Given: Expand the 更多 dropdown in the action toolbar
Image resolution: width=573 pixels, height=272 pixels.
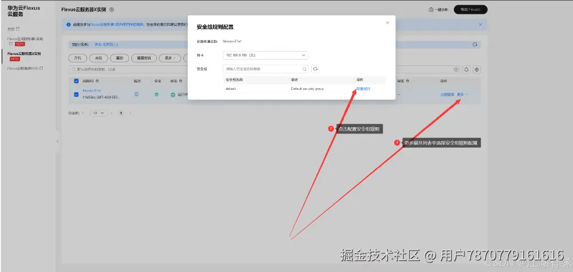Looking at the screenshot, I should click(170, 58).
